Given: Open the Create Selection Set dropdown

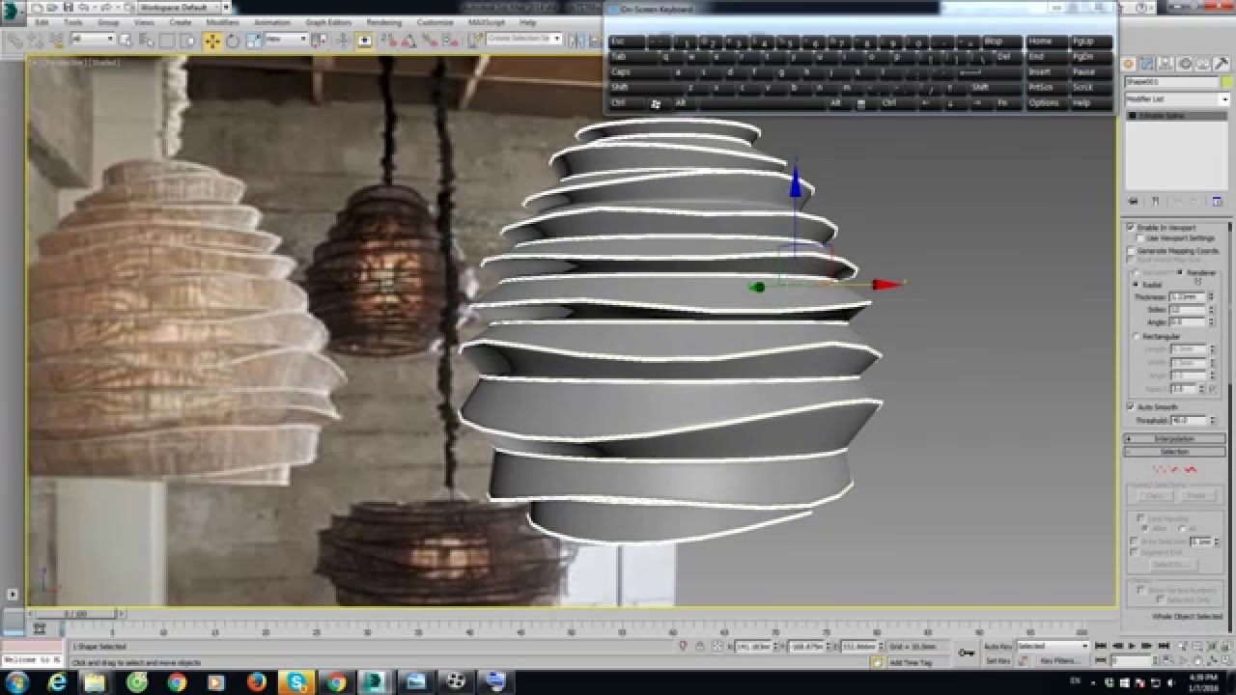Looking at the screenshot, I should 524,40.
